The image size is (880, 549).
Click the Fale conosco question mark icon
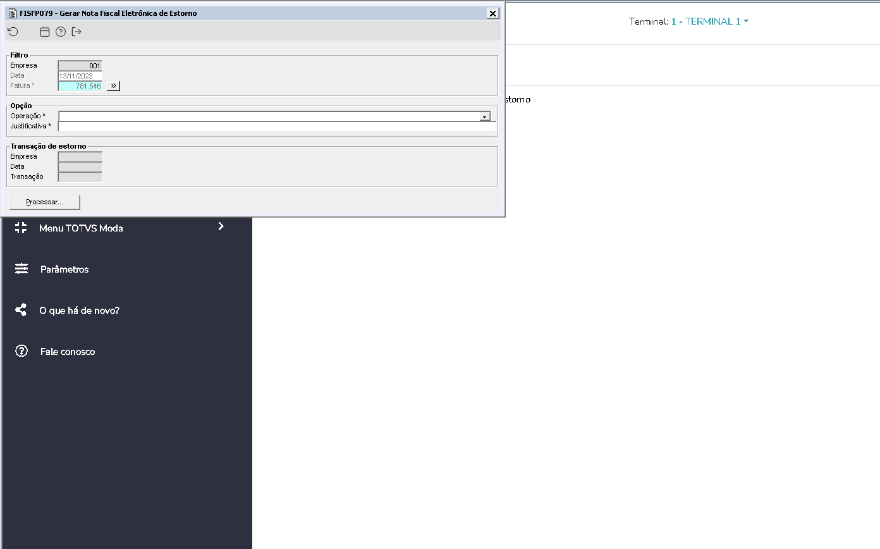[x=21, y=351]
